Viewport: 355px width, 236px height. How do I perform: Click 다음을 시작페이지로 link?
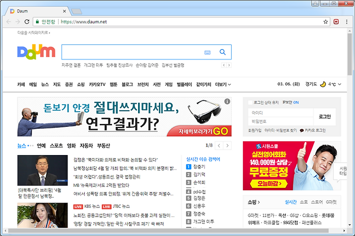click(33, 33)
